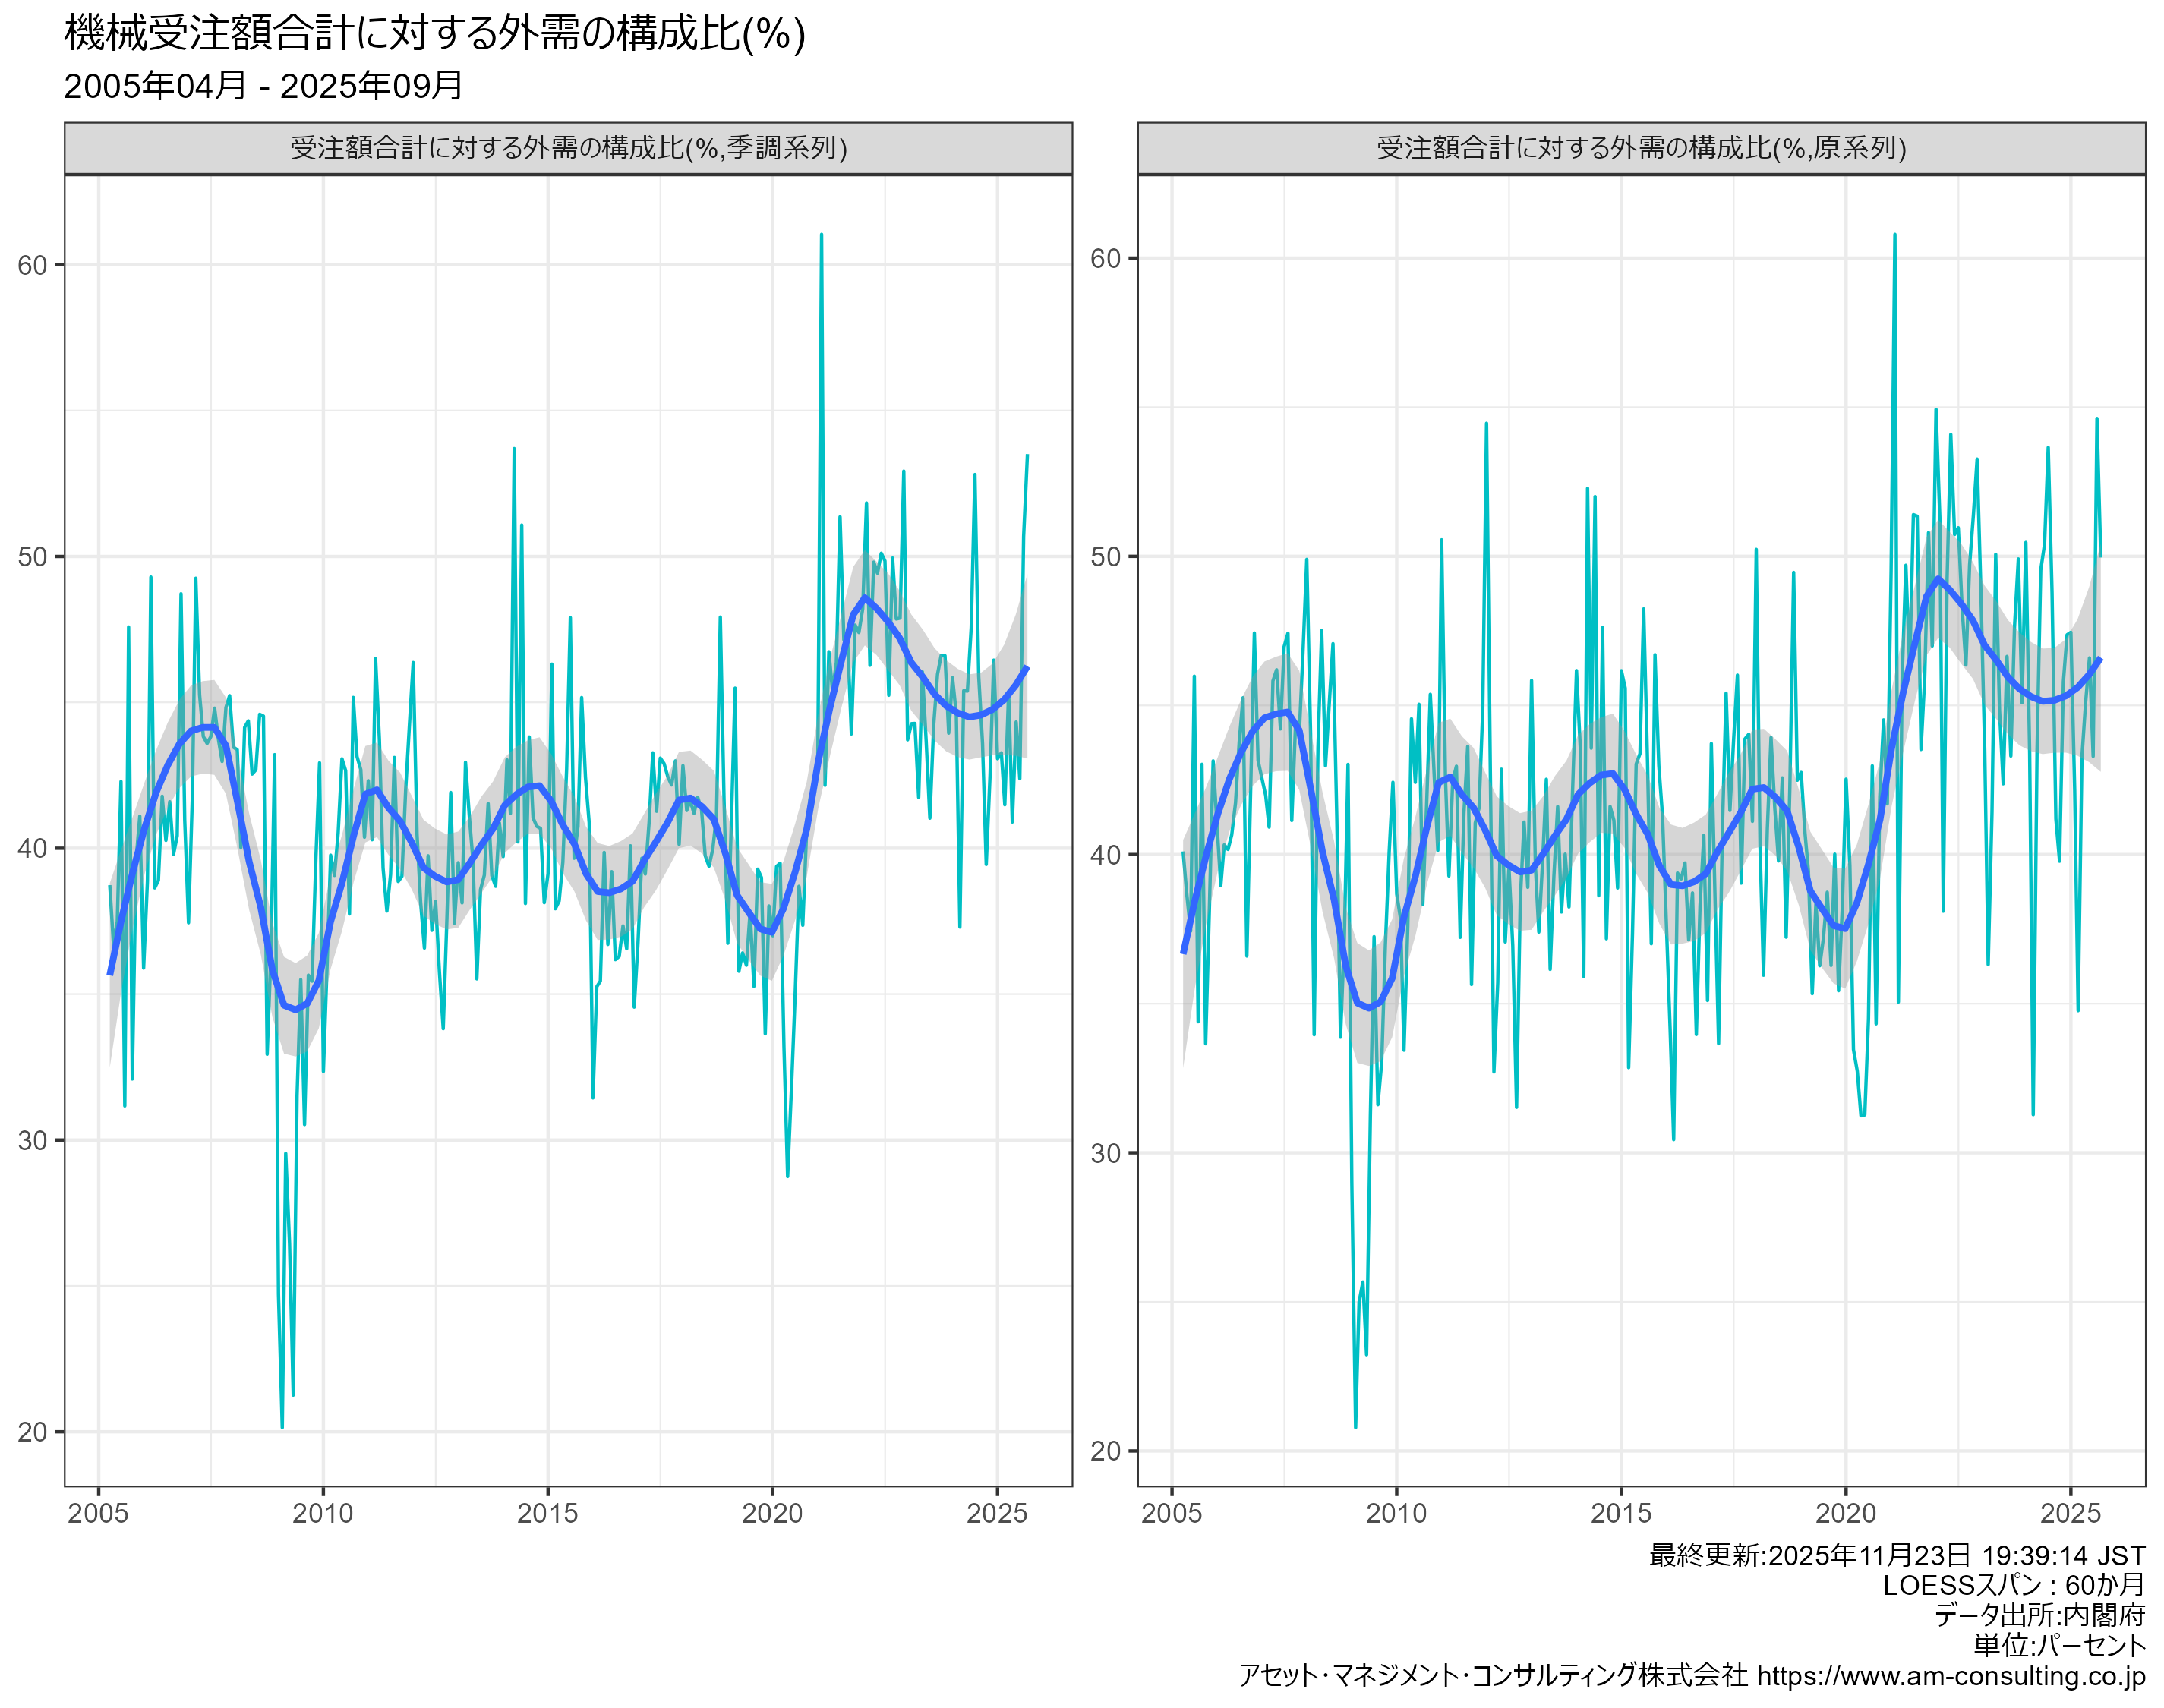Click the 2010 x-axis label on left chart

[323, 1514]
